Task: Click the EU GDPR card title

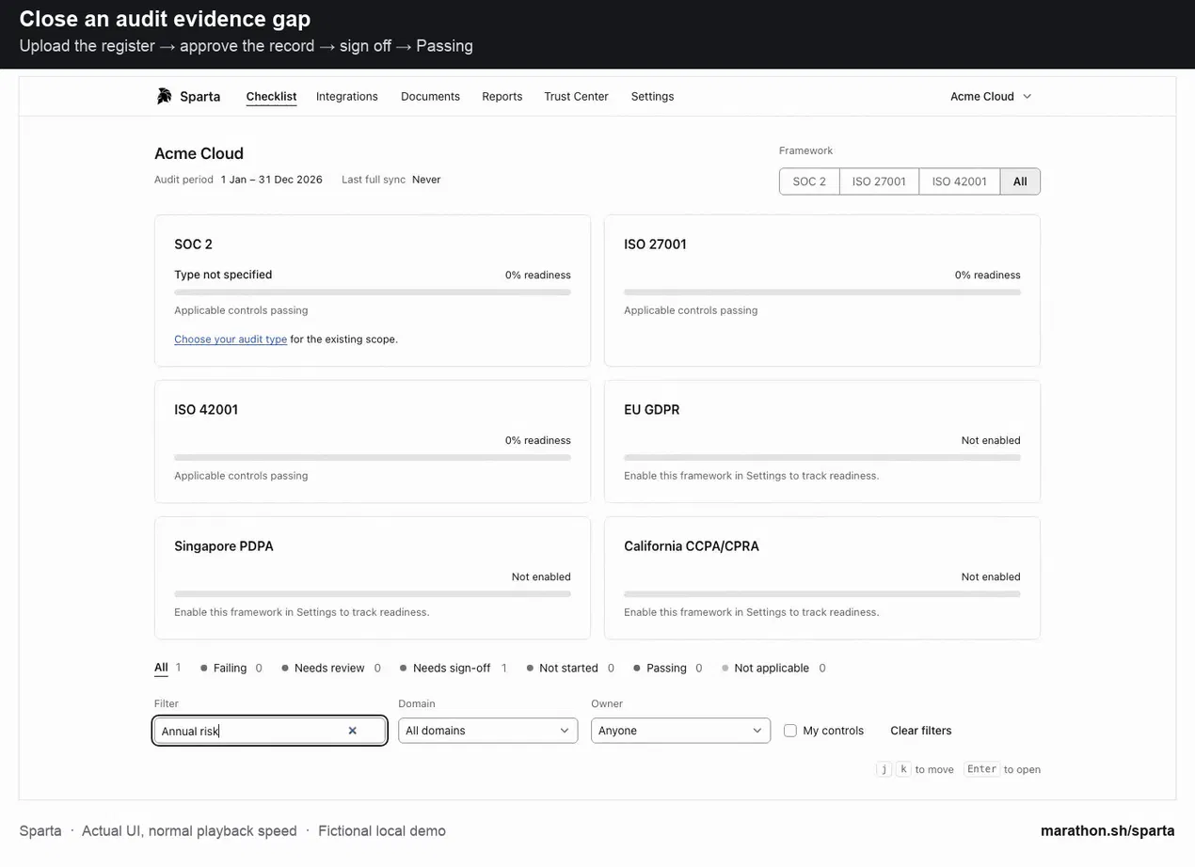Action: click(651, 409)
